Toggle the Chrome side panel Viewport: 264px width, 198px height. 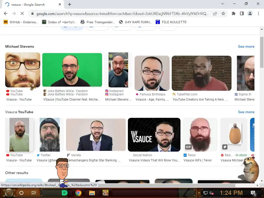242,13
